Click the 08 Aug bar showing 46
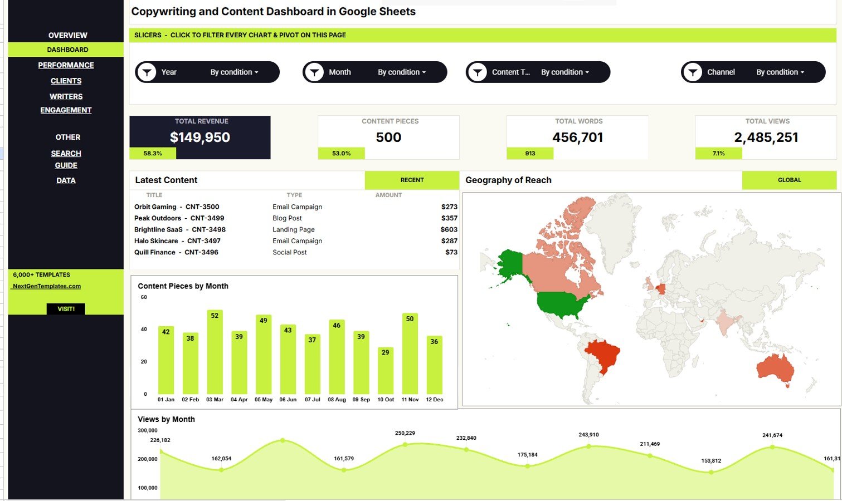This screenshot has width=842, height=501. tap(337, 357)
